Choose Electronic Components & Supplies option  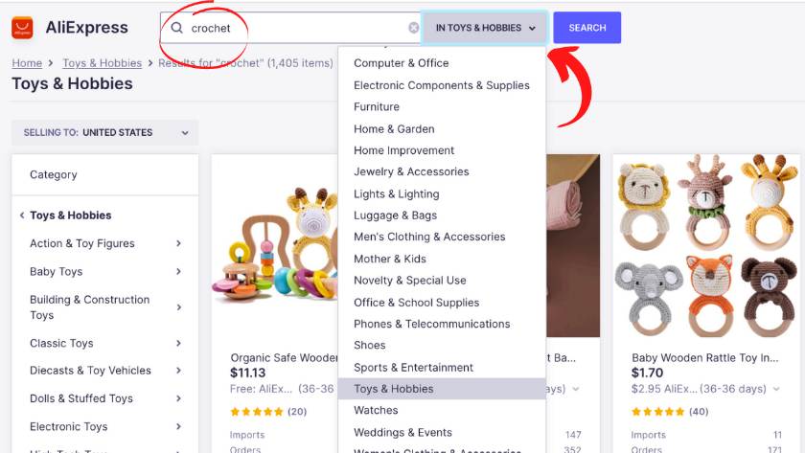(x=442, y=85)
